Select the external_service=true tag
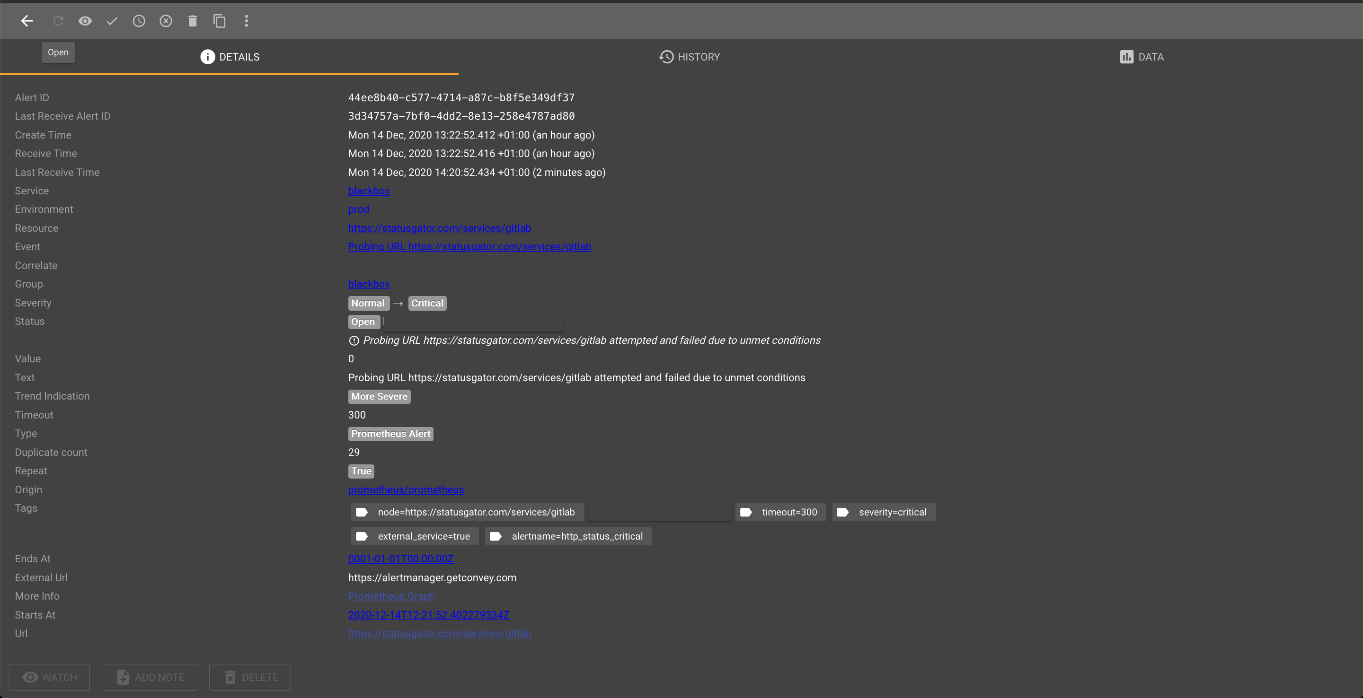Screen dimensions: 1363x698 (414, 536)
